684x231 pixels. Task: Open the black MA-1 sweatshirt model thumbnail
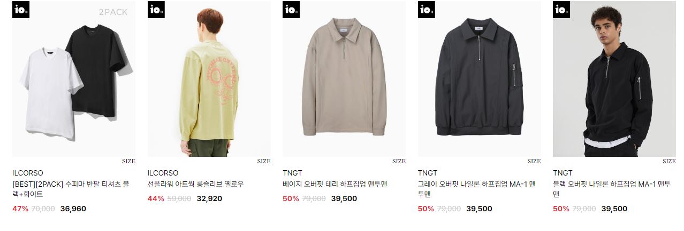coord(614,79)
